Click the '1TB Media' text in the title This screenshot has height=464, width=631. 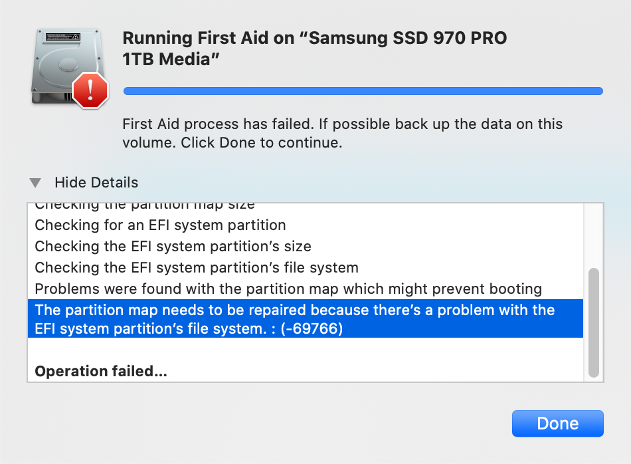pyautogui.click(x=171, y=60)
